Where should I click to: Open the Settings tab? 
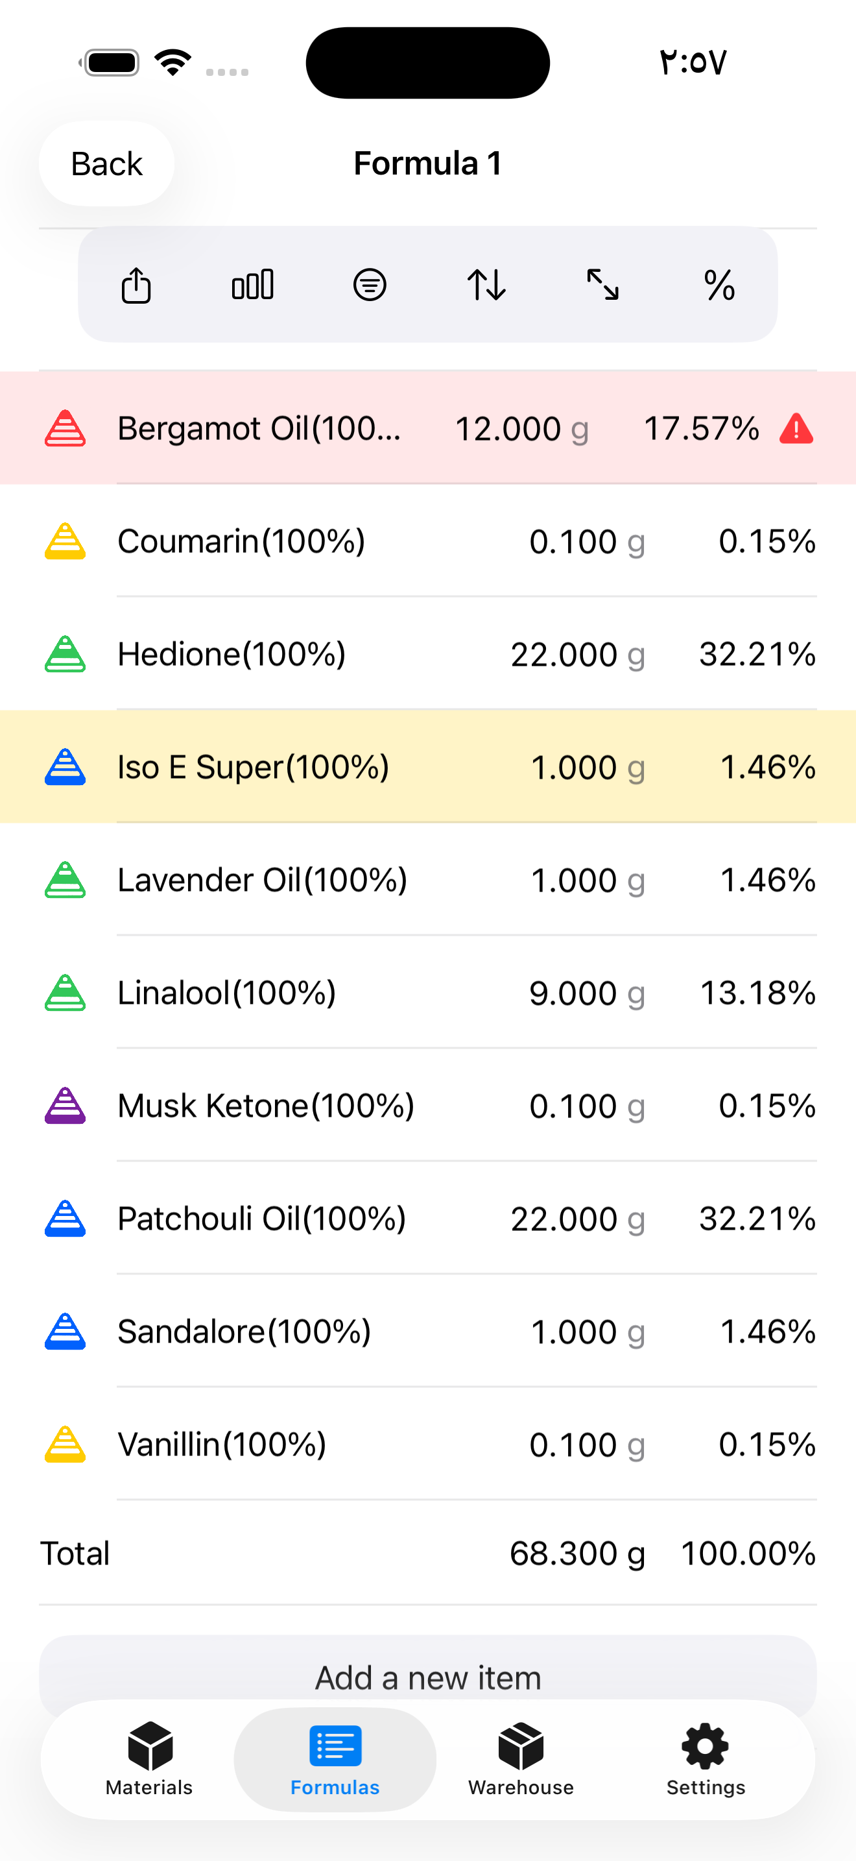coord(706,1759)
